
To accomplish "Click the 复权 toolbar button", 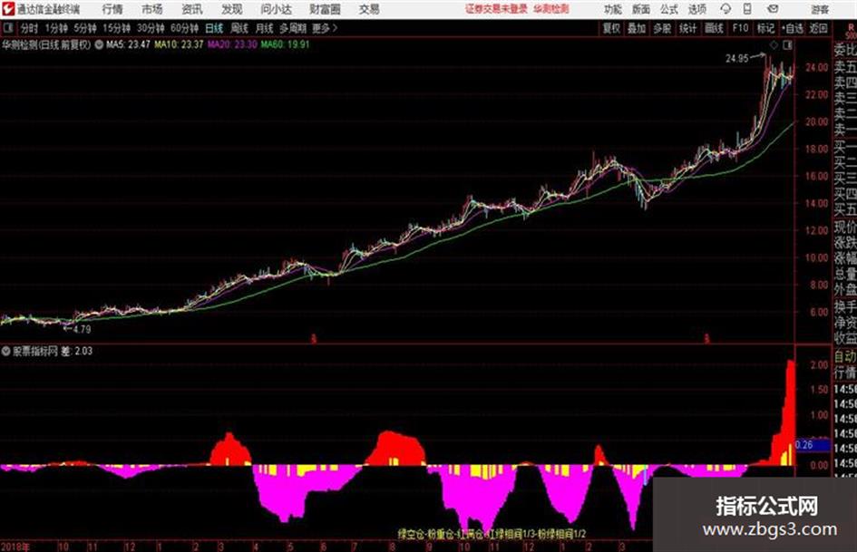I will [x=611, y=28].
